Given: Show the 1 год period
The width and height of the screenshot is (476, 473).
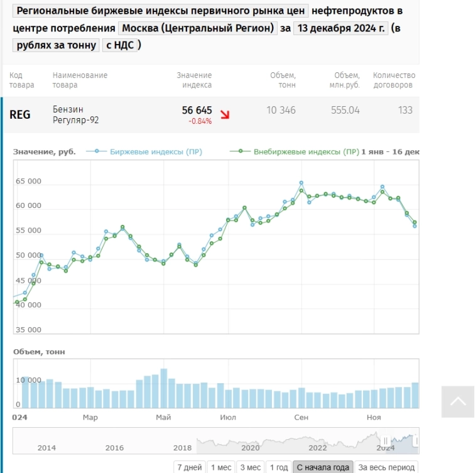Looking at the screenshot, I should (278, 467).
